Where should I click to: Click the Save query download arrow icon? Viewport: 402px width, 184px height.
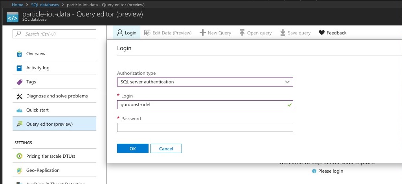click(x=283, y=33)
